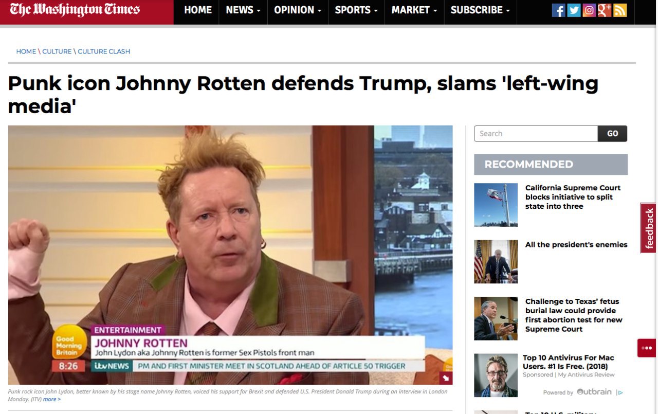
Task: Open the SUBSCRIBE menu
Action: (480, 10)
